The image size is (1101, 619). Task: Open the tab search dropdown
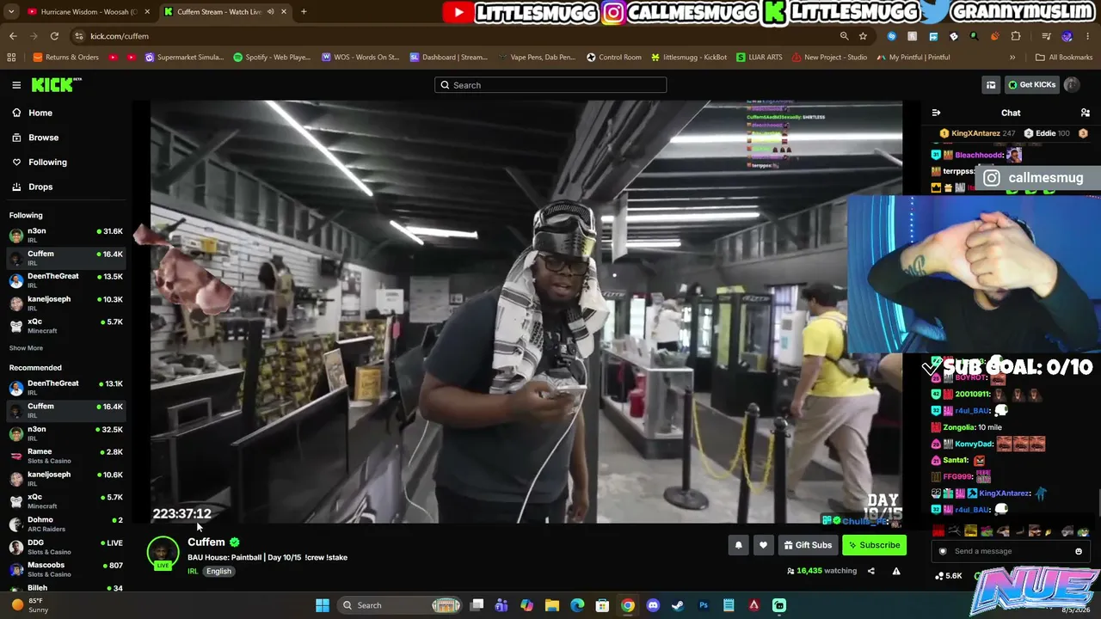coord(11,12)
